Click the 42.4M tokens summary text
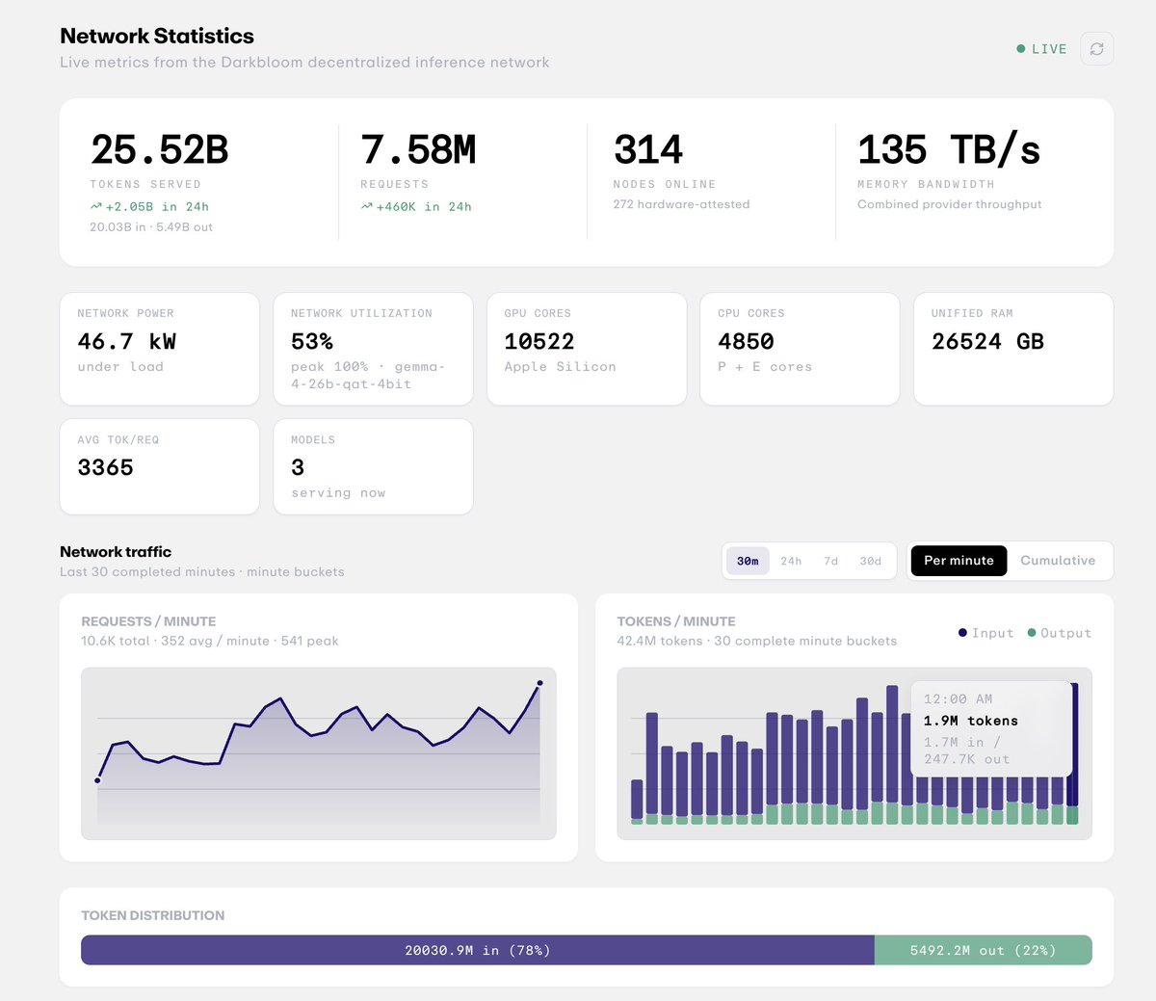The image size is (1156, 1001). [x=757, y=641]
